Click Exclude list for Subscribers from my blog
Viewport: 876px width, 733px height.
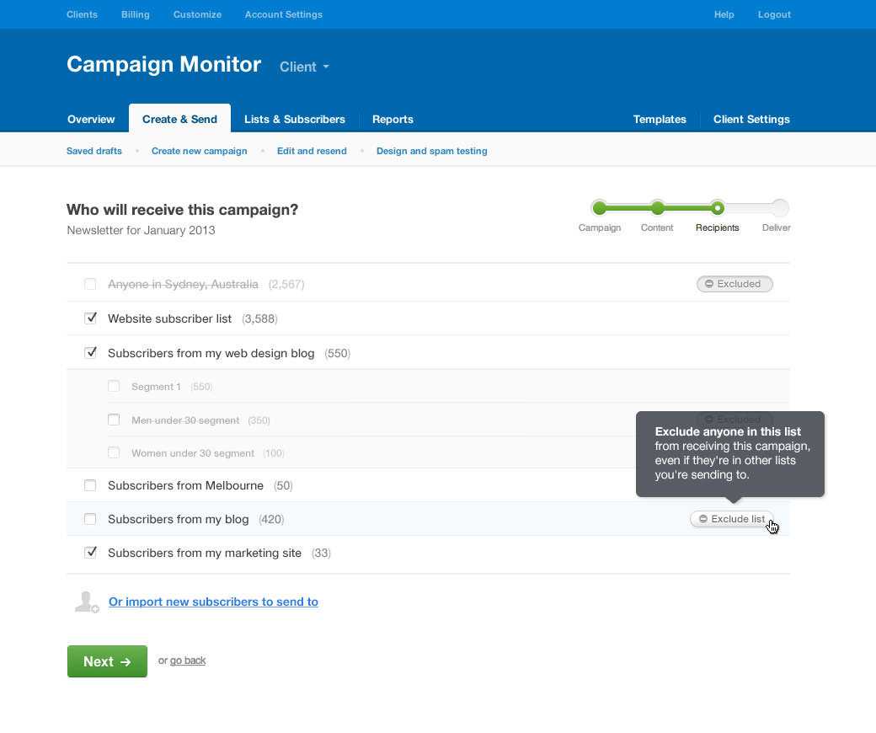click(732, 519)
